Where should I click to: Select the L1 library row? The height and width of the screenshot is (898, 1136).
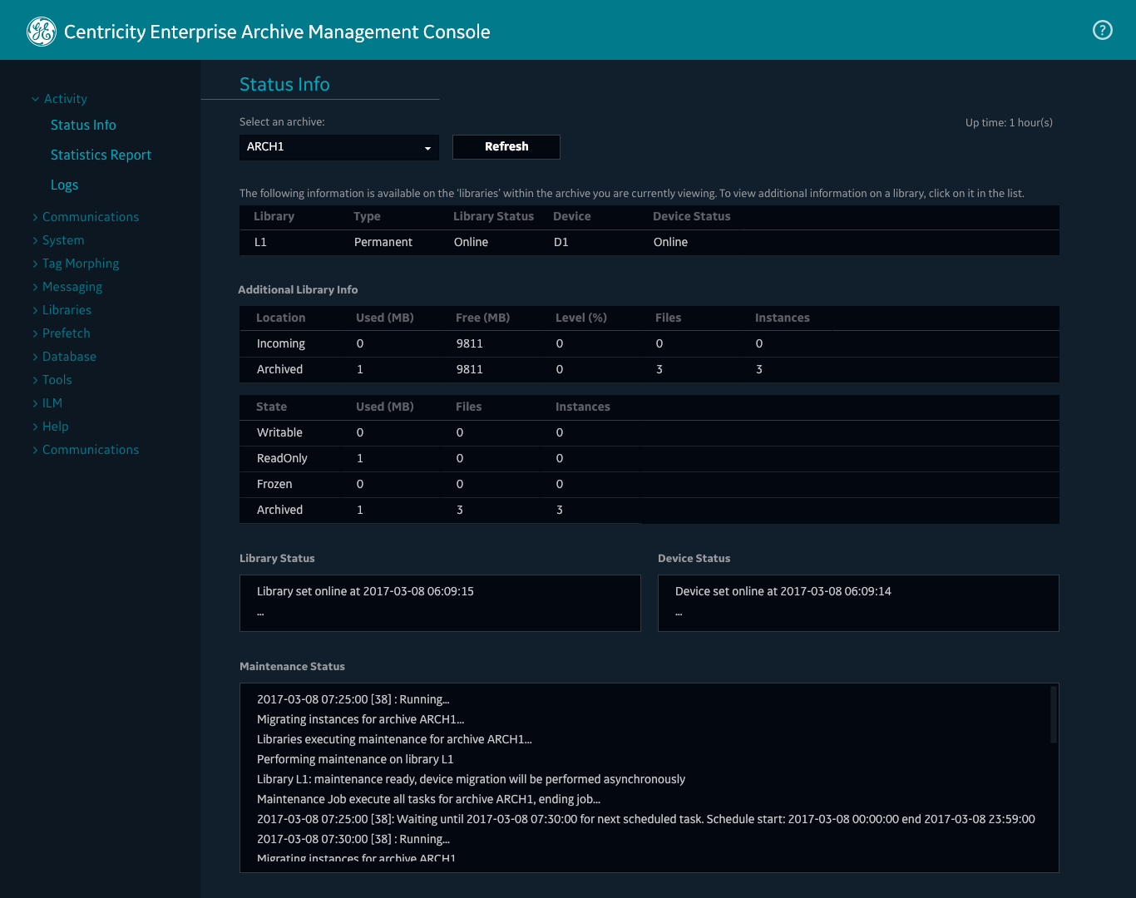point(649,242)
